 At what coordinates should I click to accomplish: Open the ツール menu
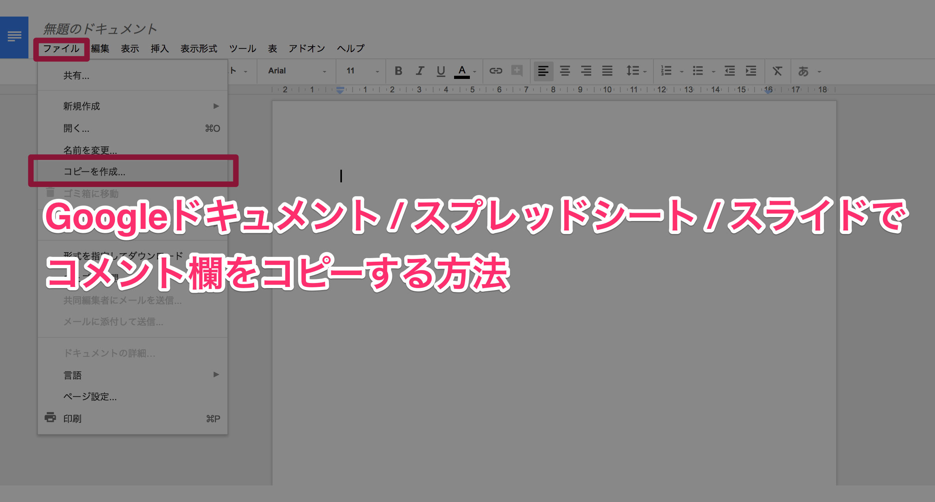coord(243,49)
